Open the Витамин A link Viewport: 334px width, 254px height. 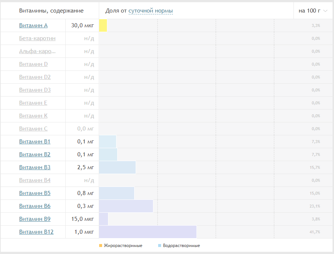pyautogui.click(x=33, y=25)
